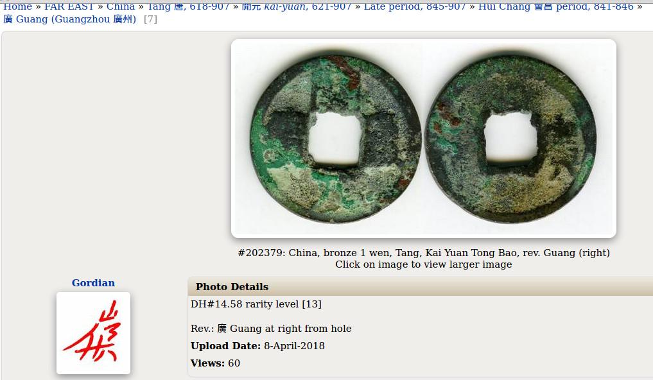653x380 pixels.
Task: Click the coin reverse image on right
Action: pos(510,139)
